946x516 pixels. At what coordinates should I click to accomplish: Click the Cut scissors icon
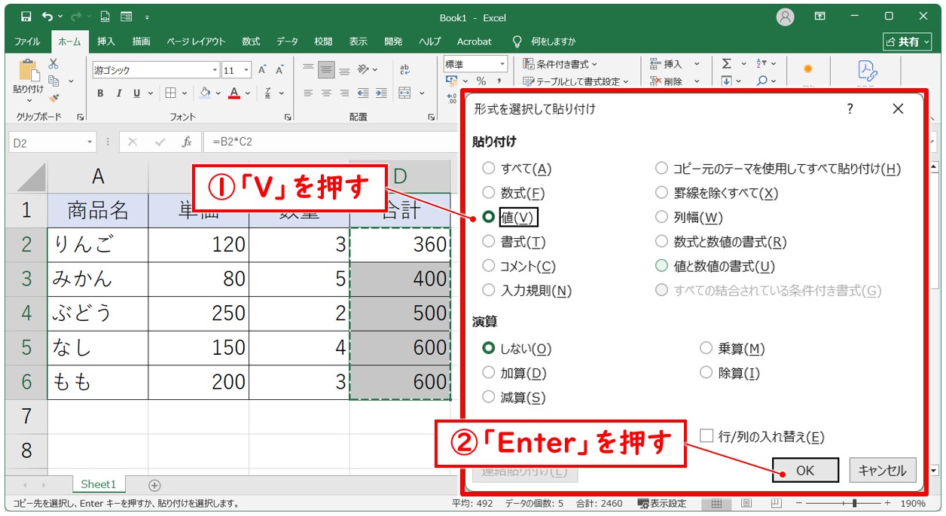pos(53,65)
